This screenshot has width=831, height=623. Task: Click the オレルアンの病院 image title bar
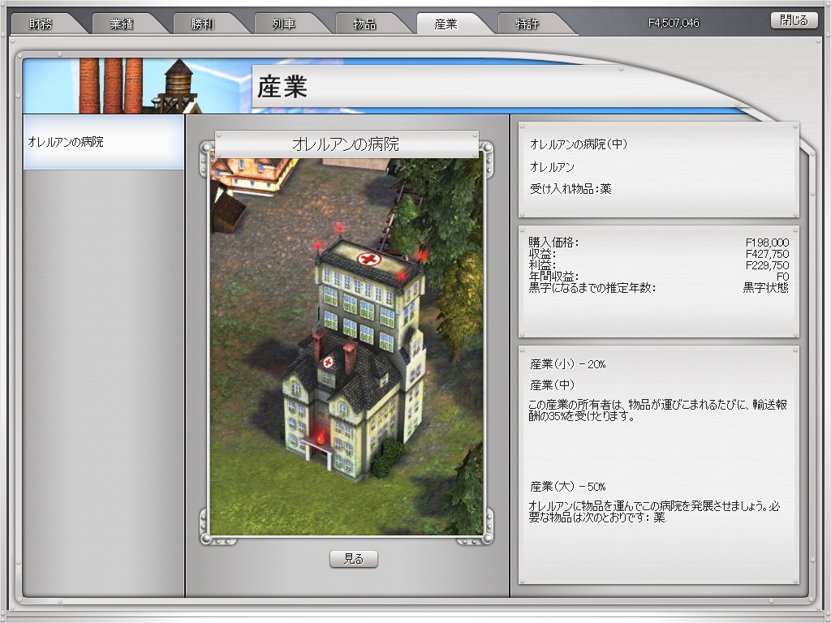(347, 144)
